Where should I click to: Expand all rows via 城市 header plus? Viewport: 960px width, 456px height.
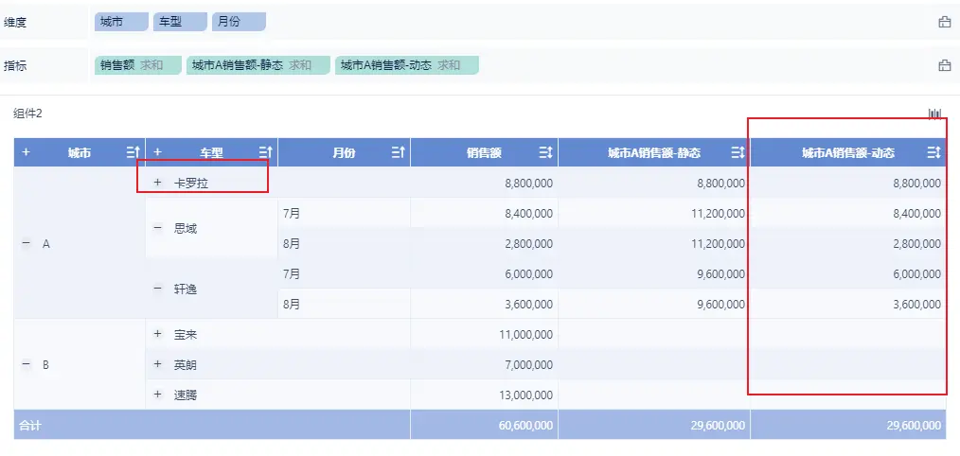(x=26, y=151)
